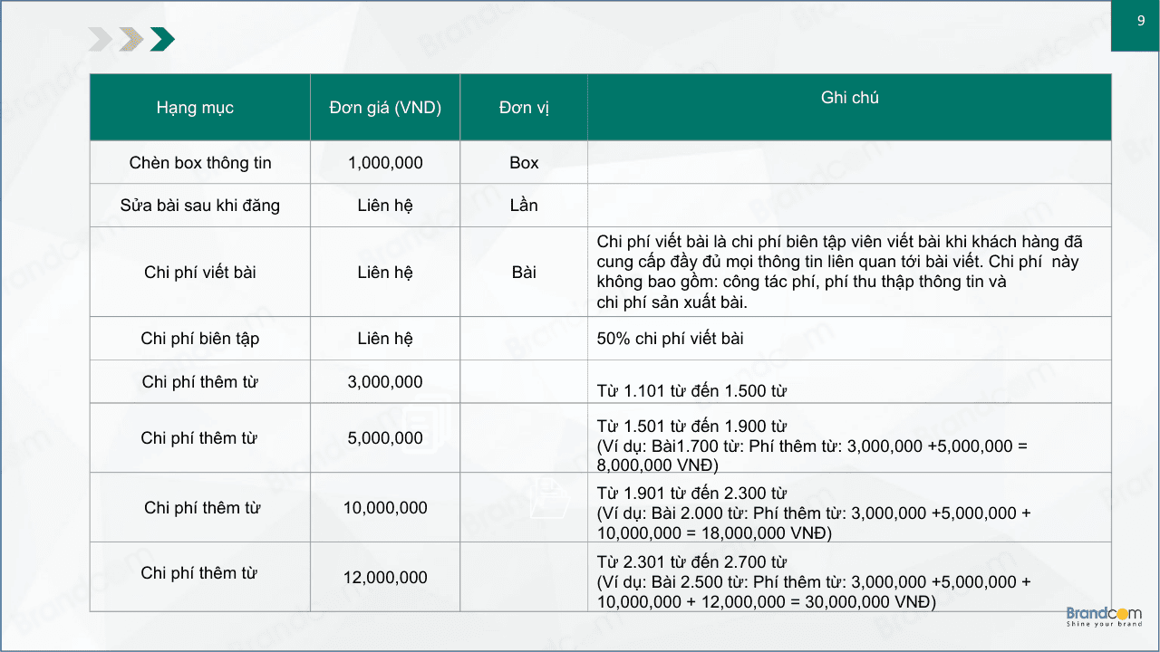This screenshot has width=1160, height=652.
Task: Click the green chevron arrow icon
Action: (x=162, y=40)
